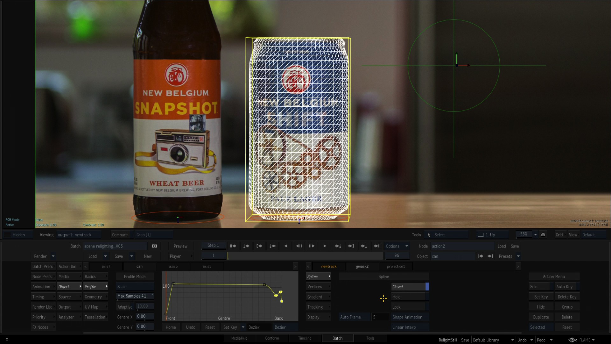Click in the timeline scrub bar
This screenshot has height=344, width=611.
coord(305,256)
